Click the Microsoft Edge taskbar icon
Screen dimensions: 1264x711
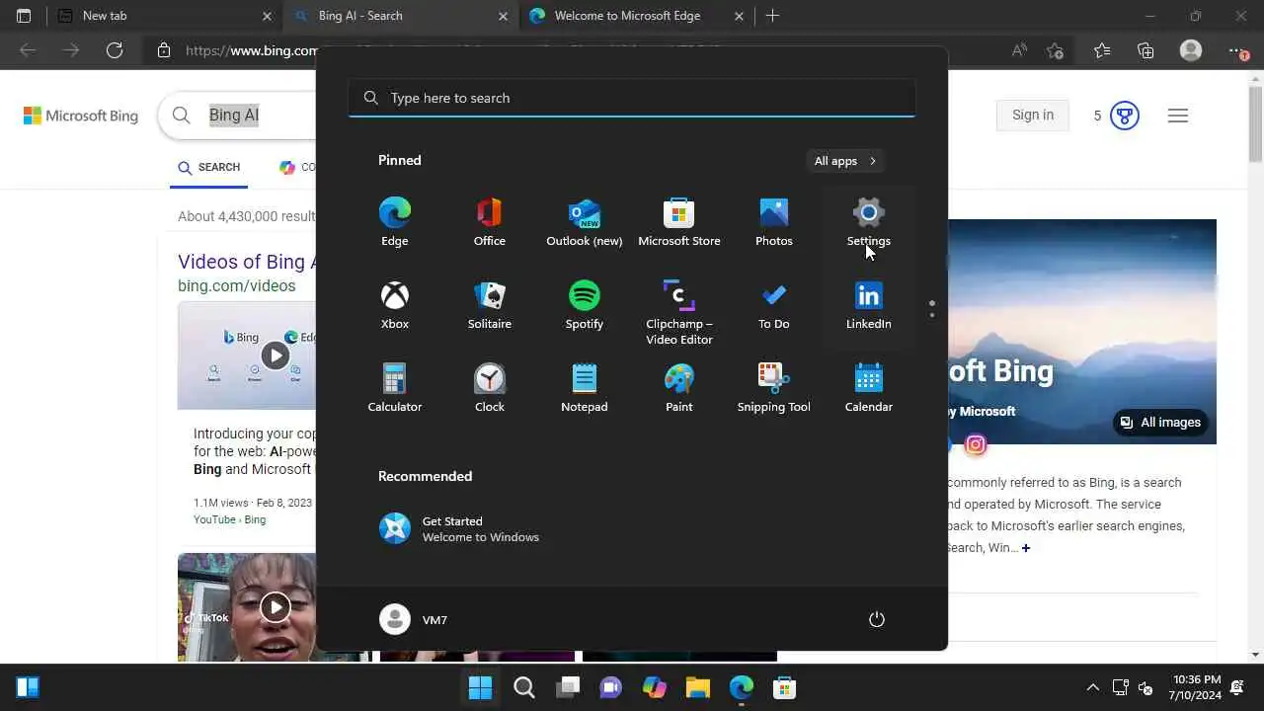point(742,687)
